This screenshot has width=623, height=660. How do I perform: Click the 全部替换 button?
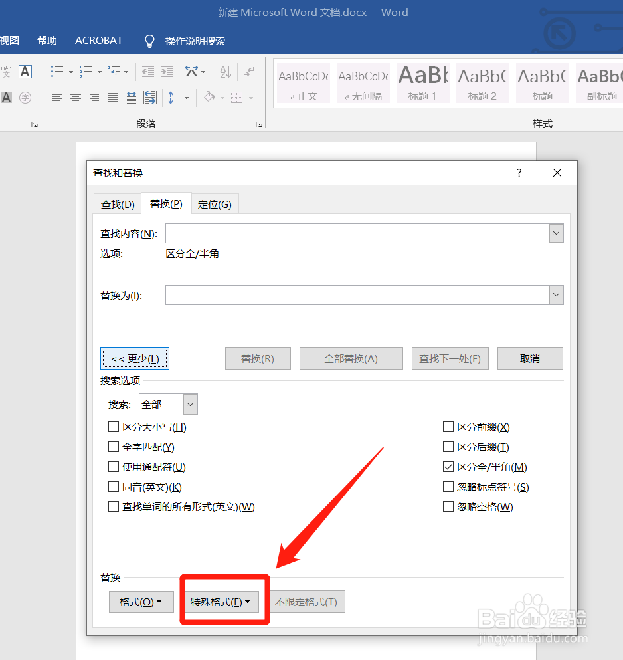click(351, 358)
